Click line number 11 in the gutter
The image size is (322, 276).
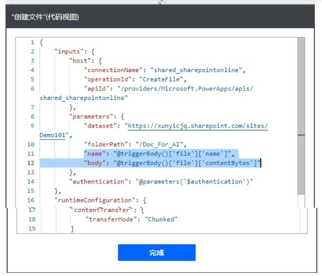coord(31,153)
